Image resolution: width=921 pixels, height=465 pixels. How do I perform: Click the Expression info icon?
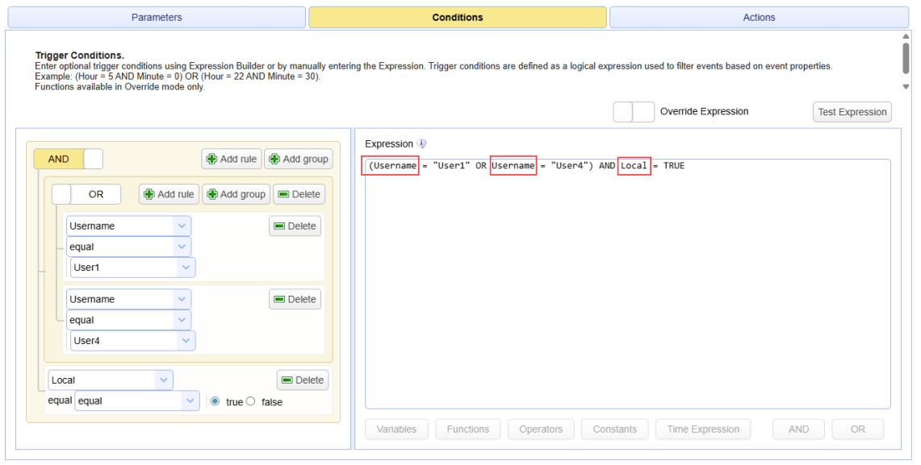coord(421,143)
